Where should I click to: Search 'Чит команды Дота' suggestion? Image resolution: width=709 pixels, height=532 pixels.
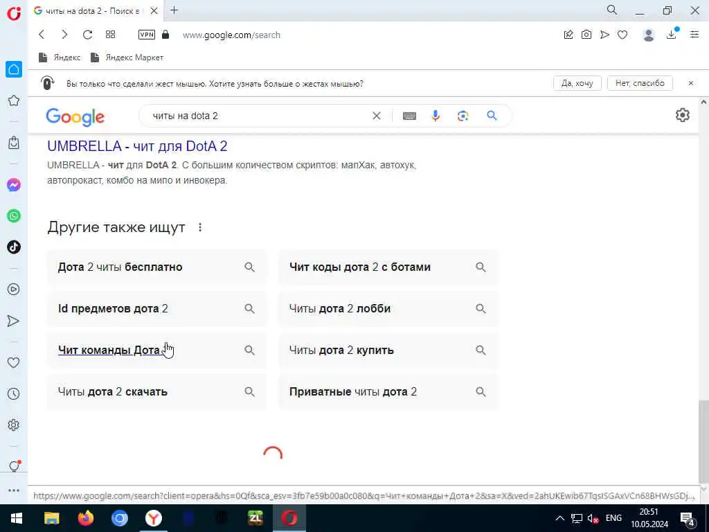click(x=157, y=350)
